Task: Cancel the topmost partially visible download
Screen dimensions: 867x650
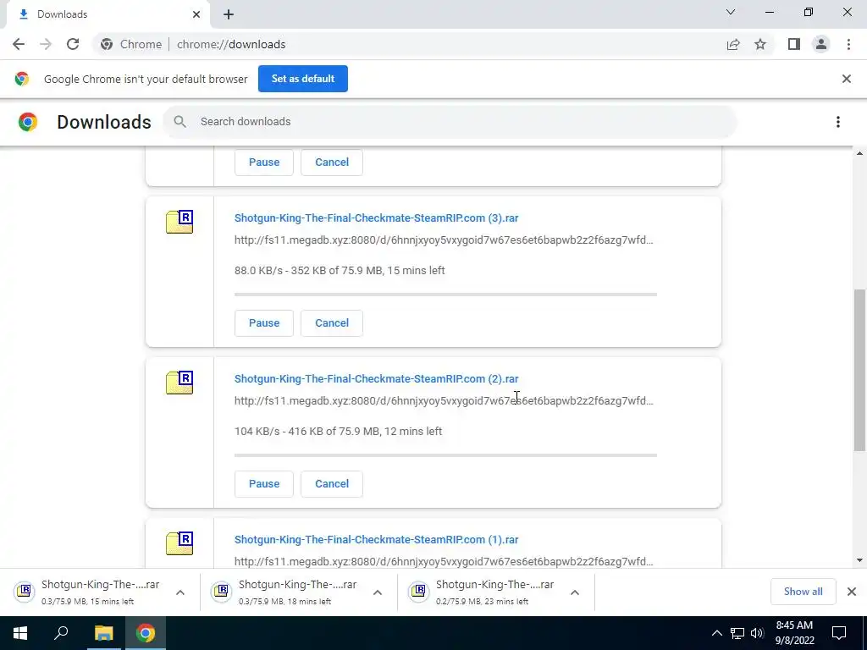Action: 332,162
